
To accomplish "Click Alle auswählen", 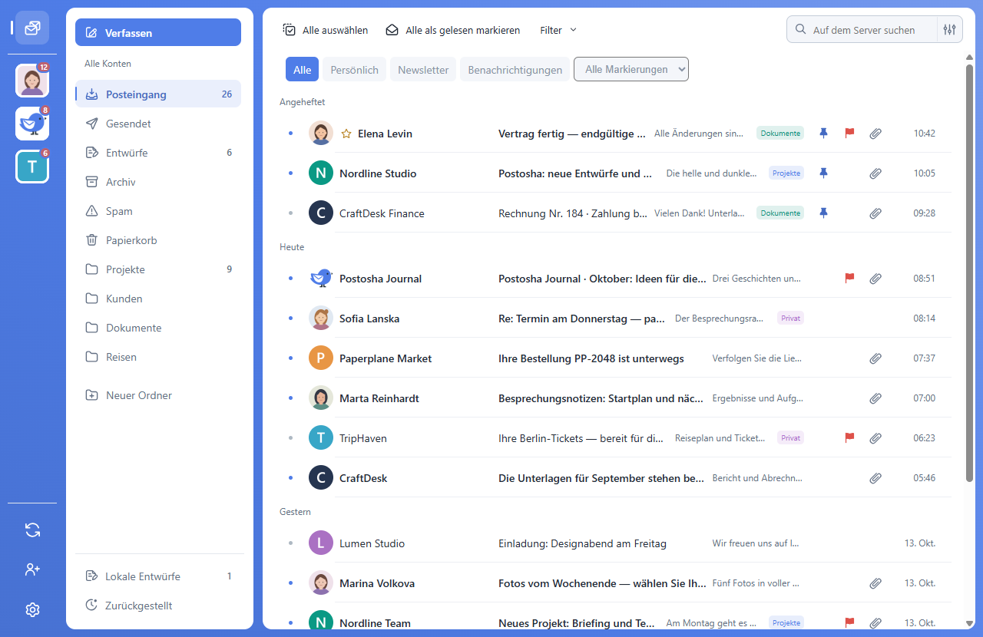I will pyautogui.click(x=326, y=30).
